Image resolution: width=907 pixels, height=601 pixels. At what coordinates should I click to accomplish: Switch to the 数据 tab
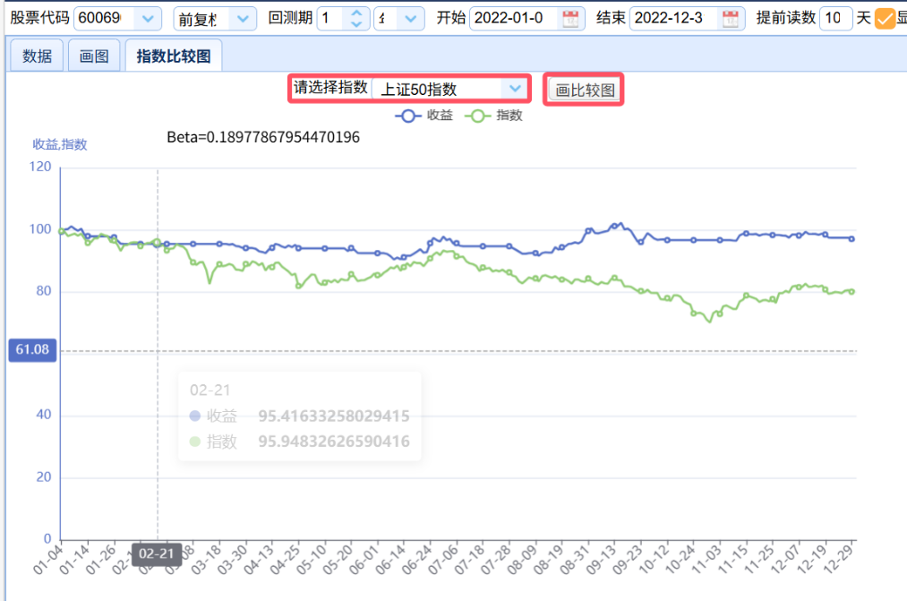[37, 56]
